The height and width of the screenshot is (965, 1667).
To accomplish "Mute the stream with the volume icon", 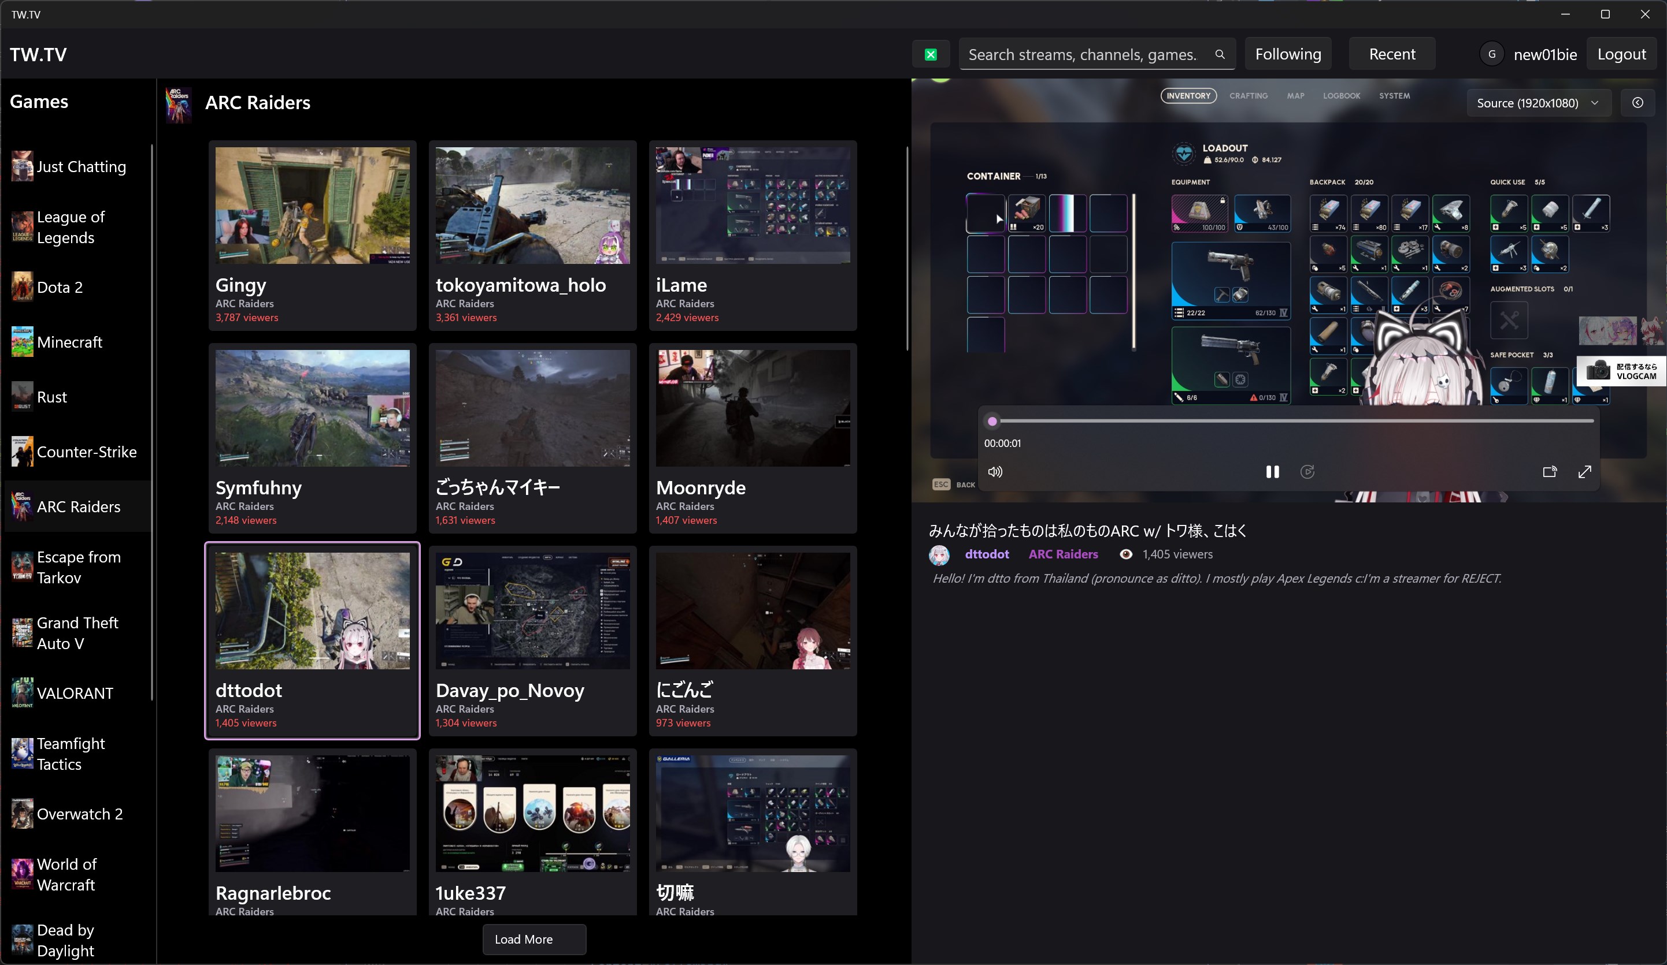I will coord(995,472).
